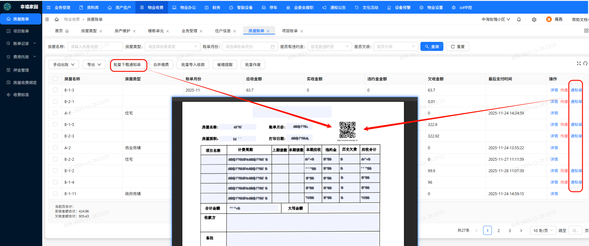Click 收费标准 sidebar item

click(21, 95)
